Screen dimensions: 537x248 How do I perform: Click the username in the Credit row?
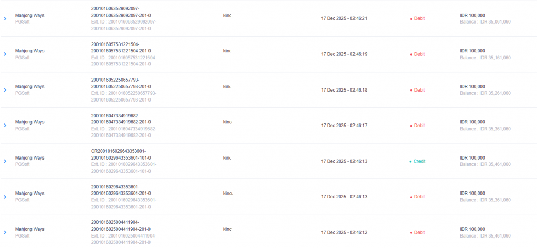[227, 157]
